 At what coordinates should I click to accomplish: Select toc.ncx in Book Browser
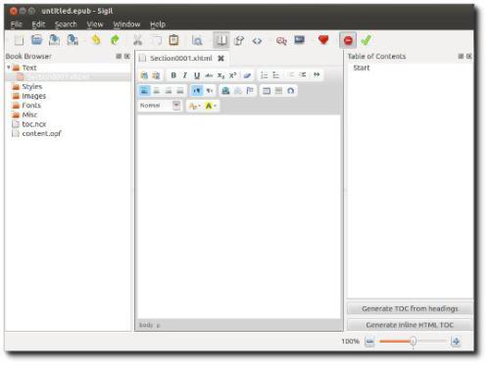click(34, 124)
